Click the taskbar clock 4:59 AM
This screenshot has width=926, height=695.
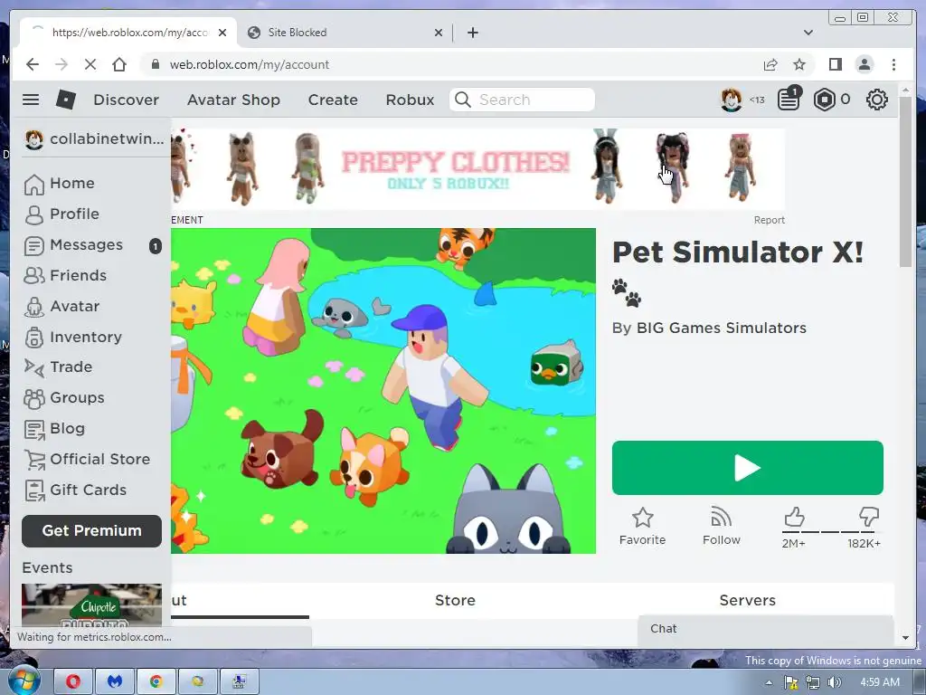pyautogui.click(x=880, y=682)
